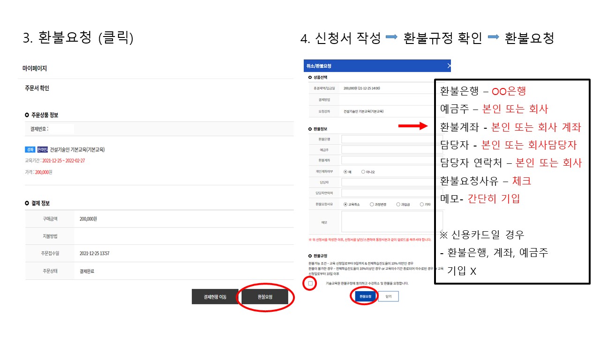Viewport: 600px width, 337px height.
Task: Click the 온라인 badge next to course name
Action: coord(43,150)
